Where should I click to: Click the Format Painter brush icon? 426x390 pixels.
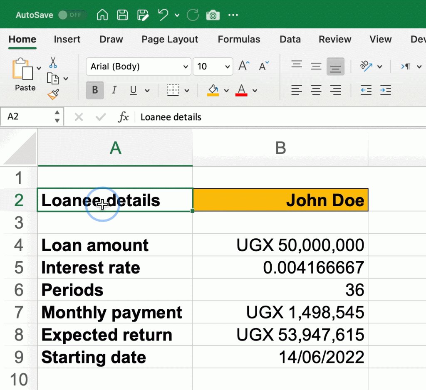(53, 95)
